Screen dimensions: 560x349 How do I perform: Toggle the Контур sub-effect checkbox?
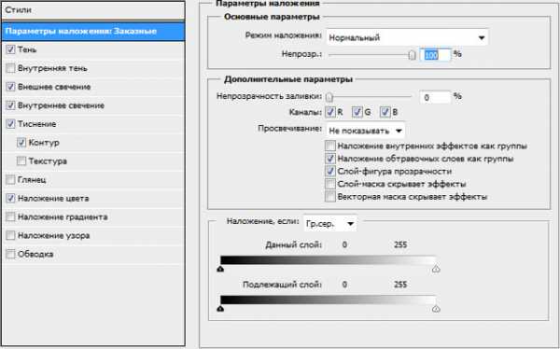[x=21, y=143]
